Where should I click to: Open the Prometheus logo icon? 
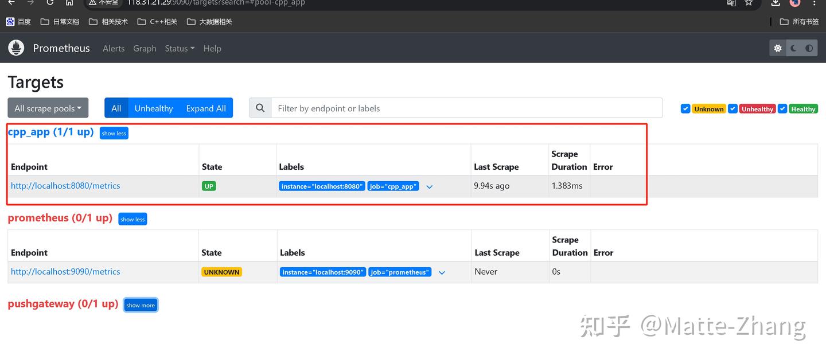15,48
